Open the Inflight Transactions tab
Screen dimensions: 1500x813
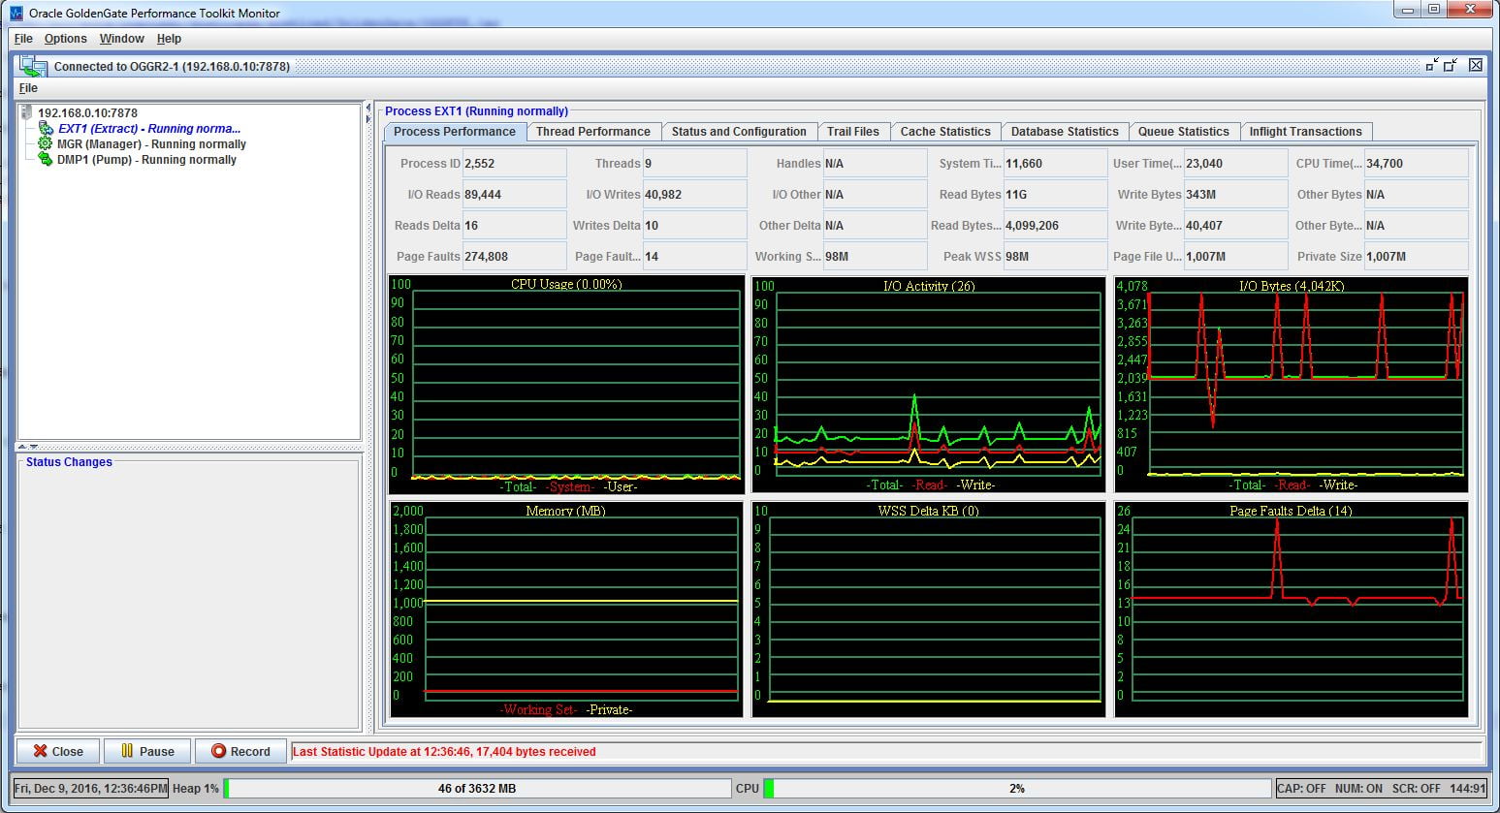point(1305,132)
